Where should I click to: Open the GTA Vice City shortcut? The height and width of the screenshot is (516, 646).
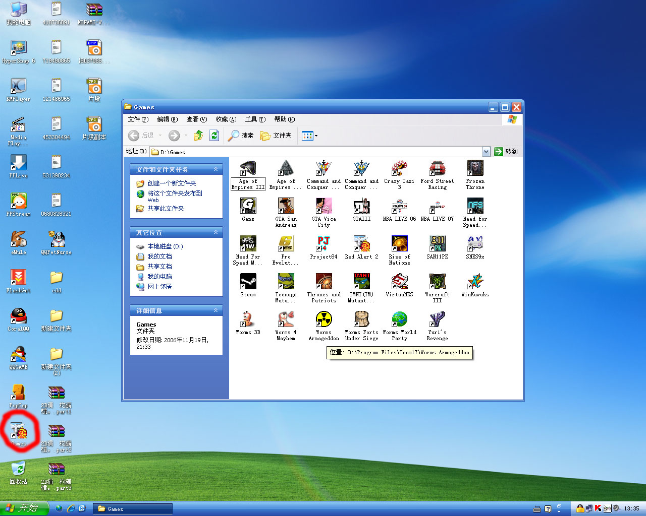coord(324,206)
